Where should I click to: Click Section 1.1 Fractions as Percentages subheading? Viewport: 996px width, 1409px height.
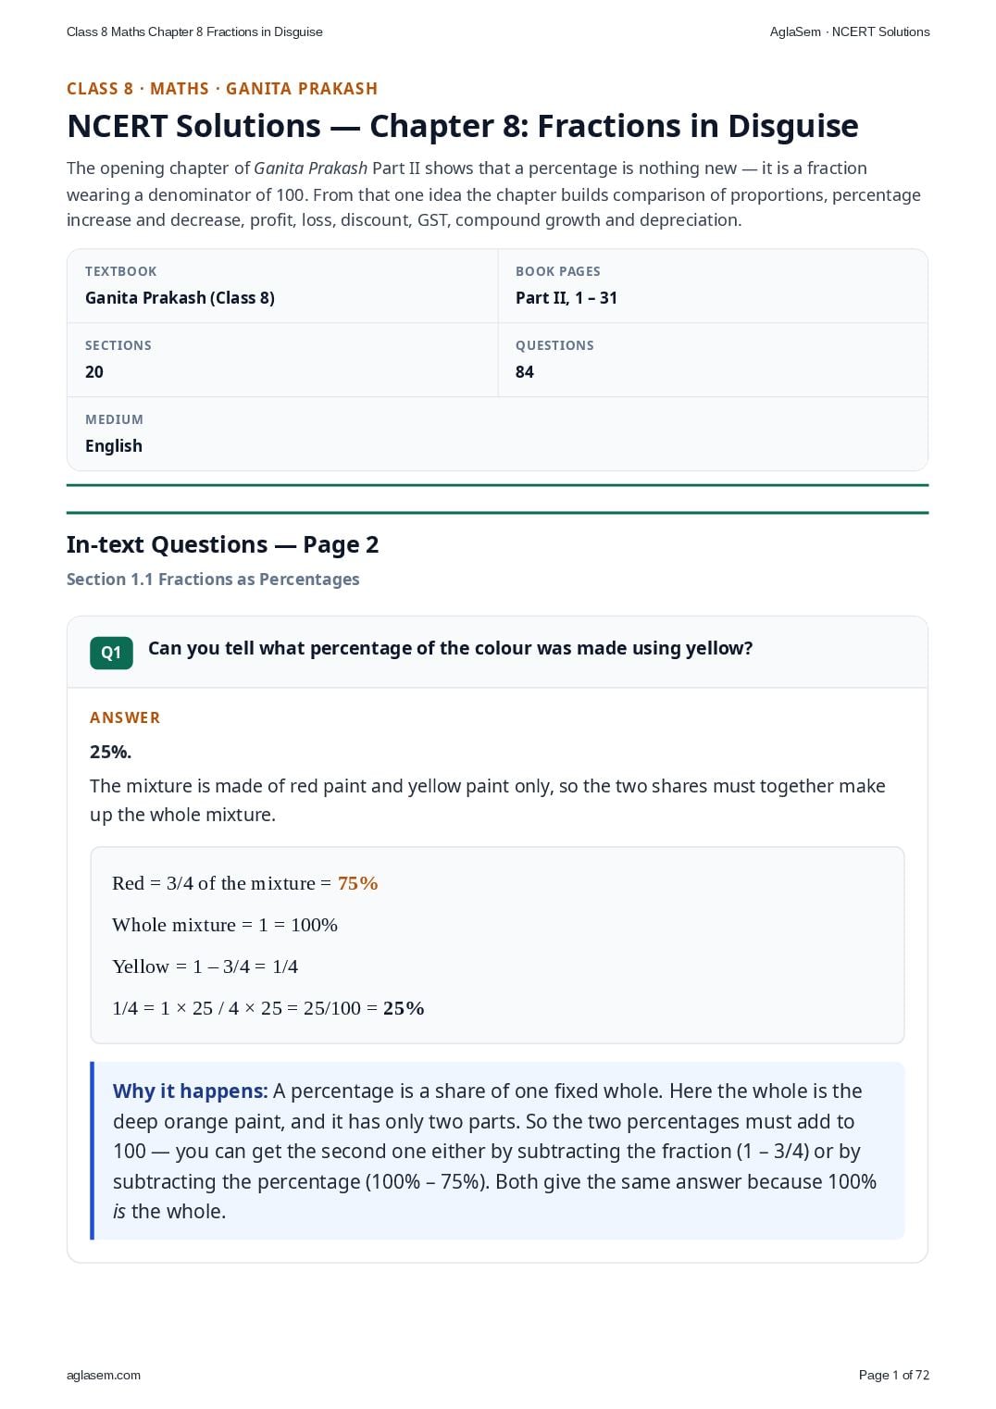pos(213,580)
